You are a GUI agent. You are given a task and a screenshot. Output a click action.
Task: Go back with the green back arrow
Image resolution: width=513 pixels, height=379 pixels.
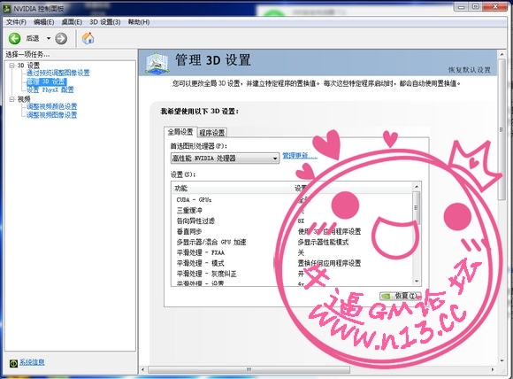coord(14,39)
